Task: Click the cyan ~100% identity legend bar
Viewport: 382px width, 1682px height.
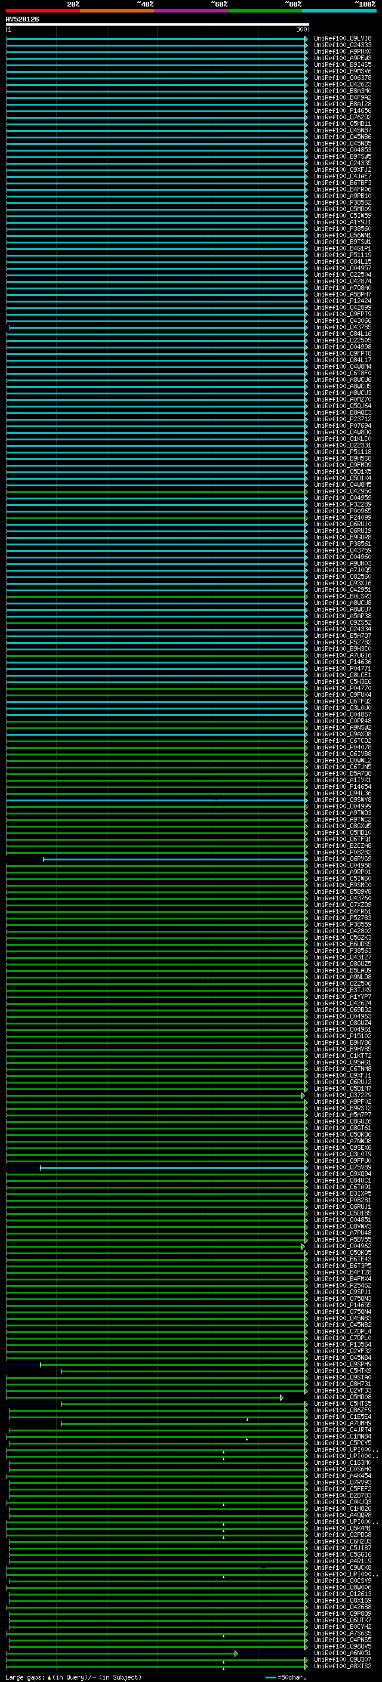Action: (x=339, y=11)
